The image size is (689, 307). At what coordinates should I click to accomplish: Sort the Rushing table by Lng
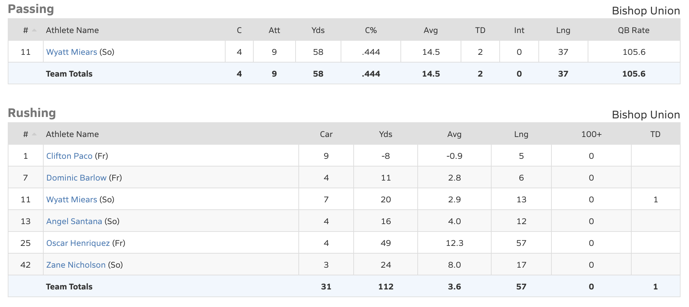coord(521,134)
